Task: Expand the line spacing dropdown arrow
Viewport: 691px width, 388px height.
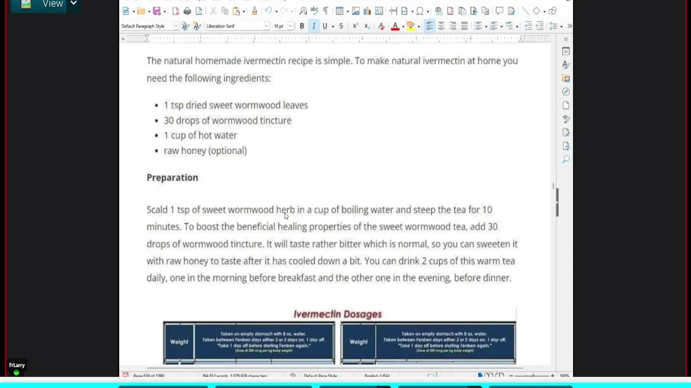Action: [x=561, y=26]
